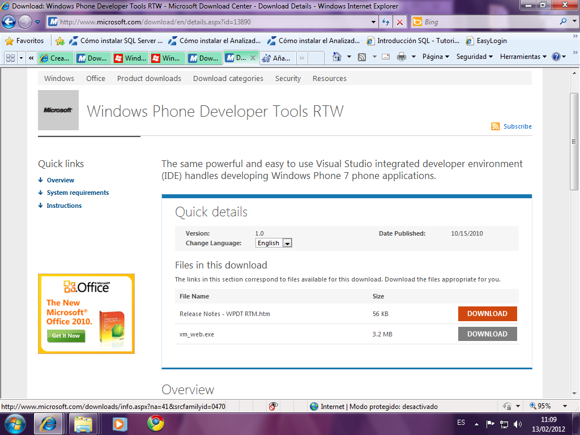Image resolution: width=580 pixels, height=435 pixels.
Task: Open Google Chrome from the taskbar
Action: (156, 423)
